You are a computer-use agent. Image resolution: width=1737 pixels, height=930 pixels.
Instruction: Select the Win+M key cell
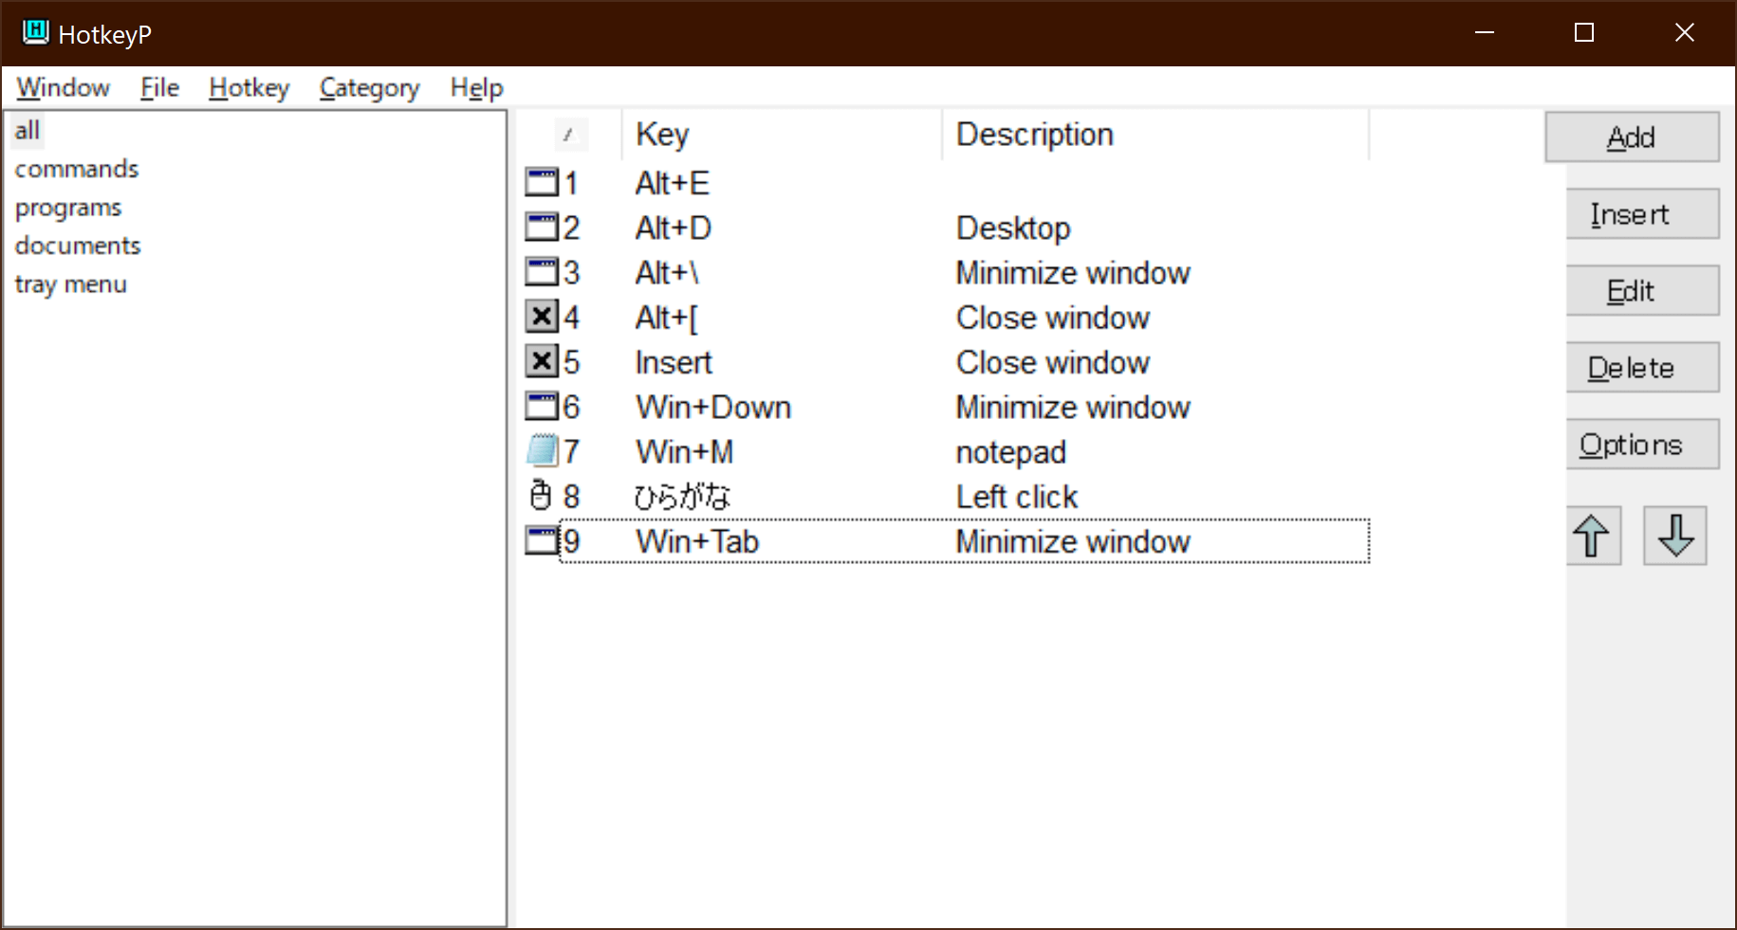[x=684, y=451]
